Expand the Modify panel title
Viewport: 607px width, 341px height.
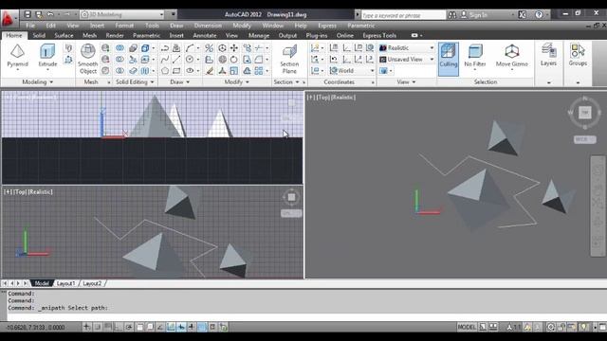236,82
